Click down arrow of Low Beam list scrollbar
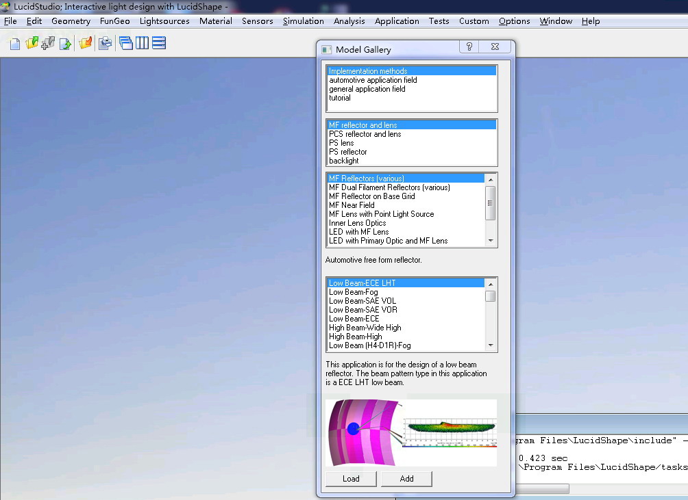This screenshot has width=688, height=500. (x=491, y=345)
